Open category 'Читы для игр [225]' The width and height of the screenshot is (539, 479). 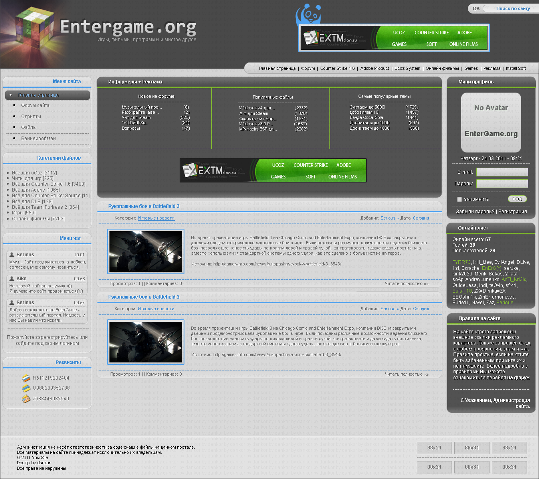point(33,178)
